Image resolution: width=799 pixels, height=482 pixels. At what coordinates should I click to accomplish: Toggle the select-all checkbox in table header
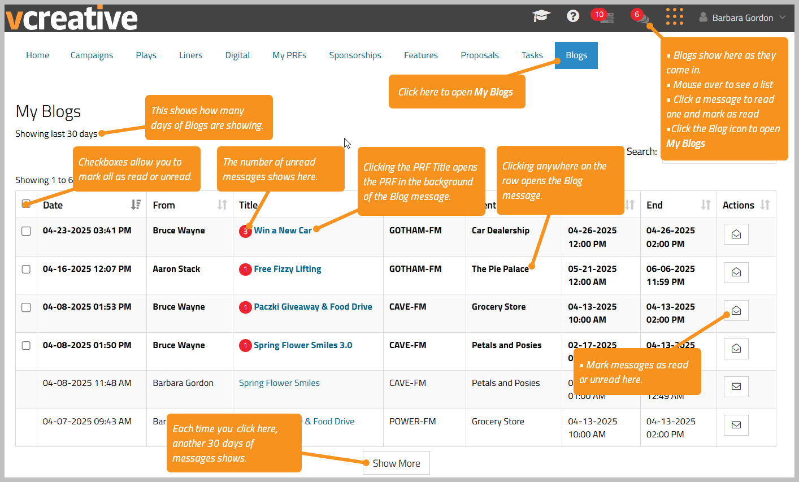click(x=26, y=204)
